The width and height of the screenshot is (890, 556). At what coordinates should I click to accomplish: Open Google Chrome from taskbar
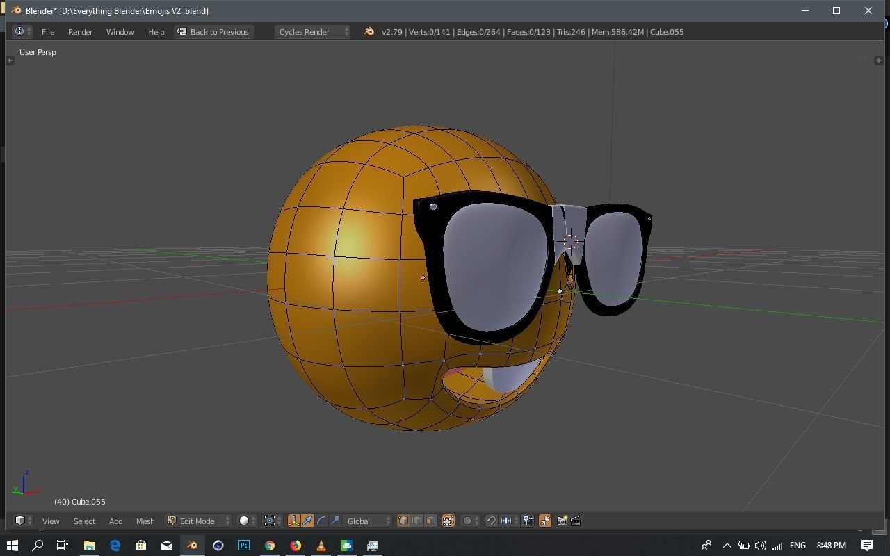tap(270, 546)
